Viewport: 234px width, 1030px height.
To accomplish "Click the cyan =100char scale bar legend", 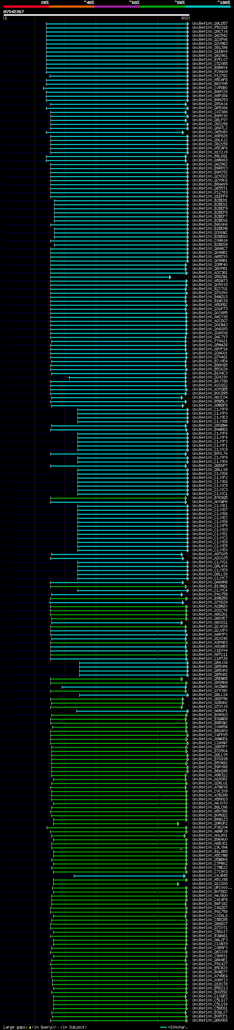I will pyautogui.click(x=163, y=1027).
